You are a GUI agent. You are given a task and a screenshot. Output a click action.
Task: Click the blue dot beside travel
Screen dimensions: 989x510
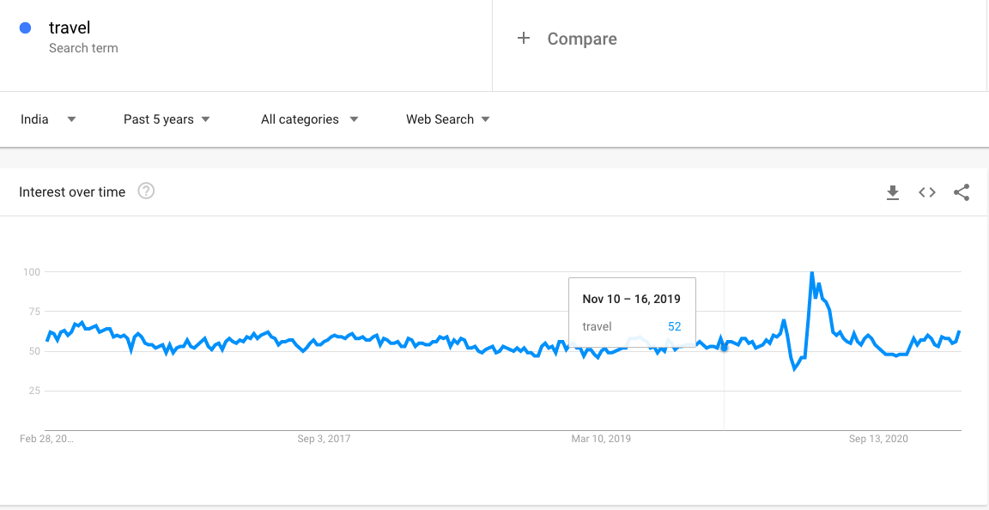point(26,28)
